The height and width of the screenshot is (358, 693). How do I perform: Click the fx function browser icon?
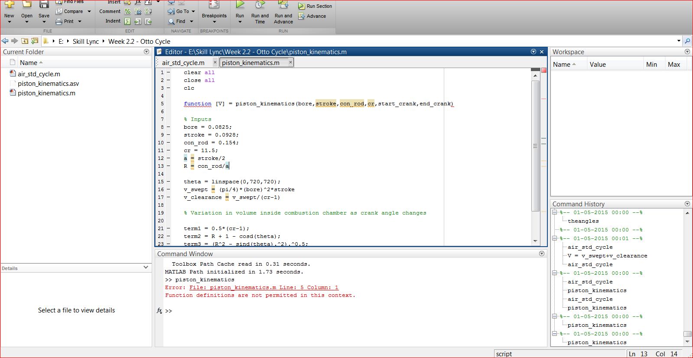click(159, 311)
